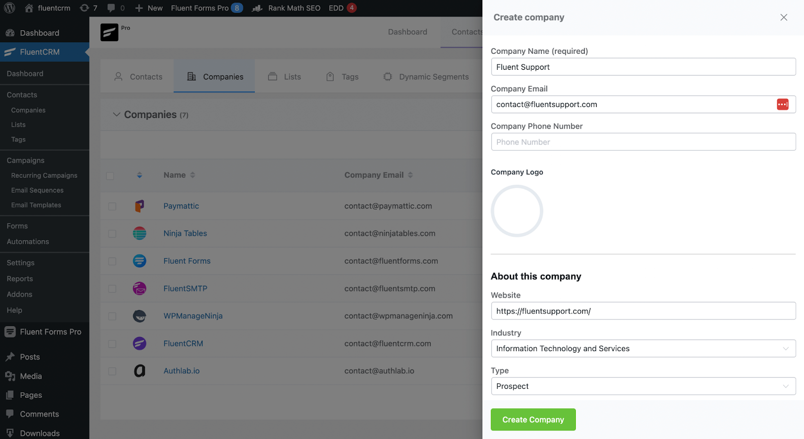Switch to the Companies tab
The height and width of the screenshot is (439, 804).
[x=215, y=76]
